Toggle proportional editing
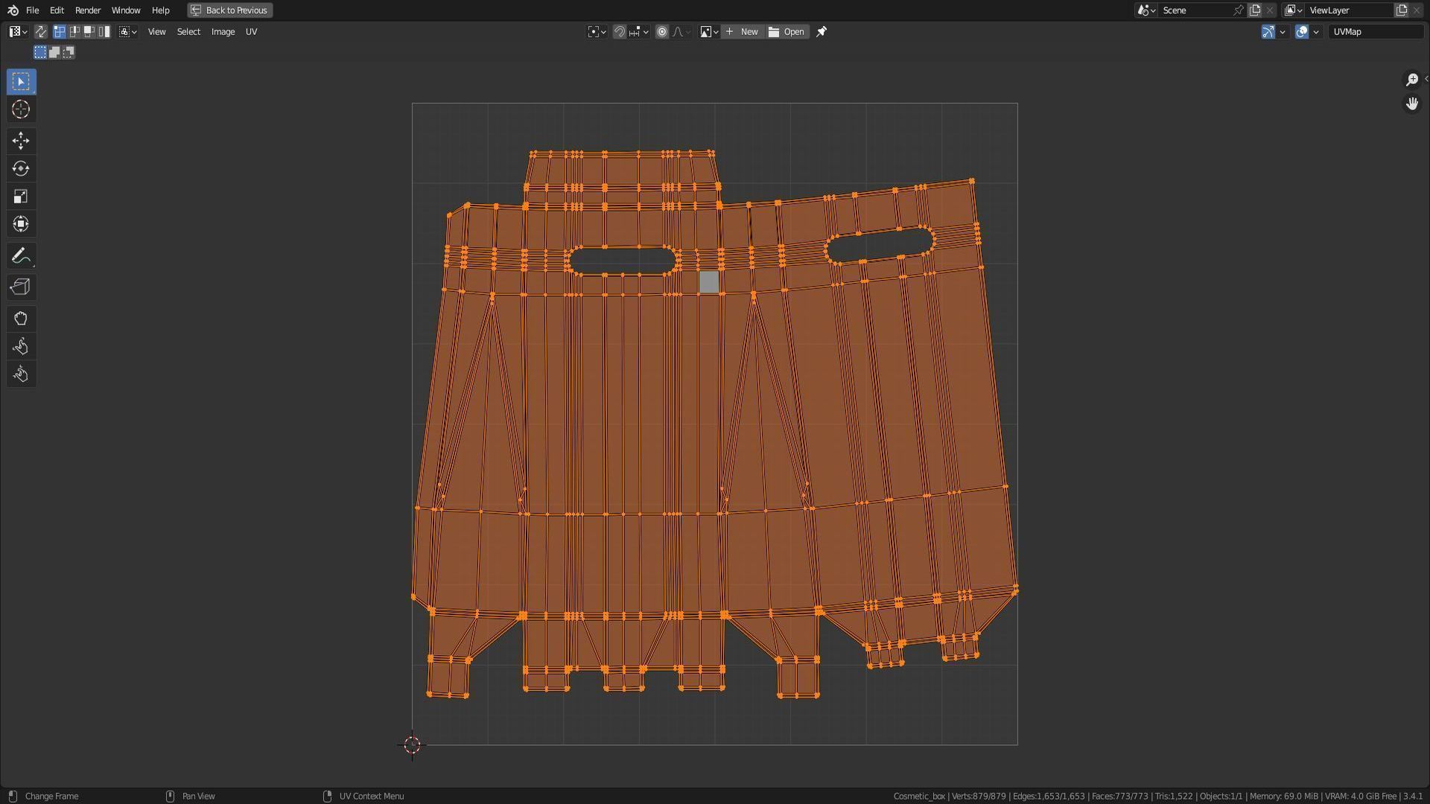This screenshot has width=1430, height=804. click(x=662, y=32)
